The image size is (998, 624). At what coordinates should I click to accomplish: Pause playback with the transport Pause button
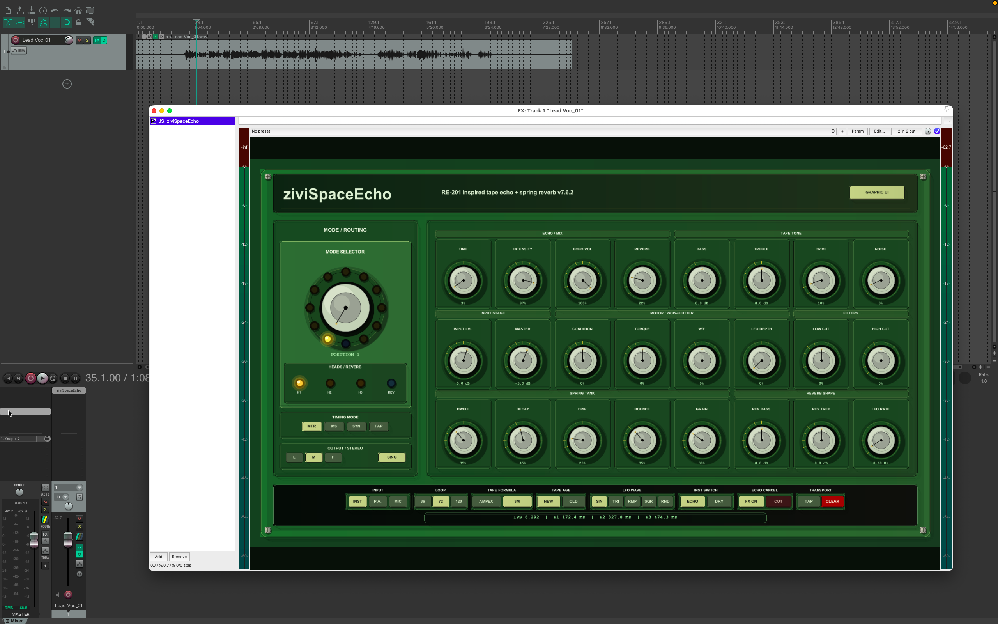[75, 378]
